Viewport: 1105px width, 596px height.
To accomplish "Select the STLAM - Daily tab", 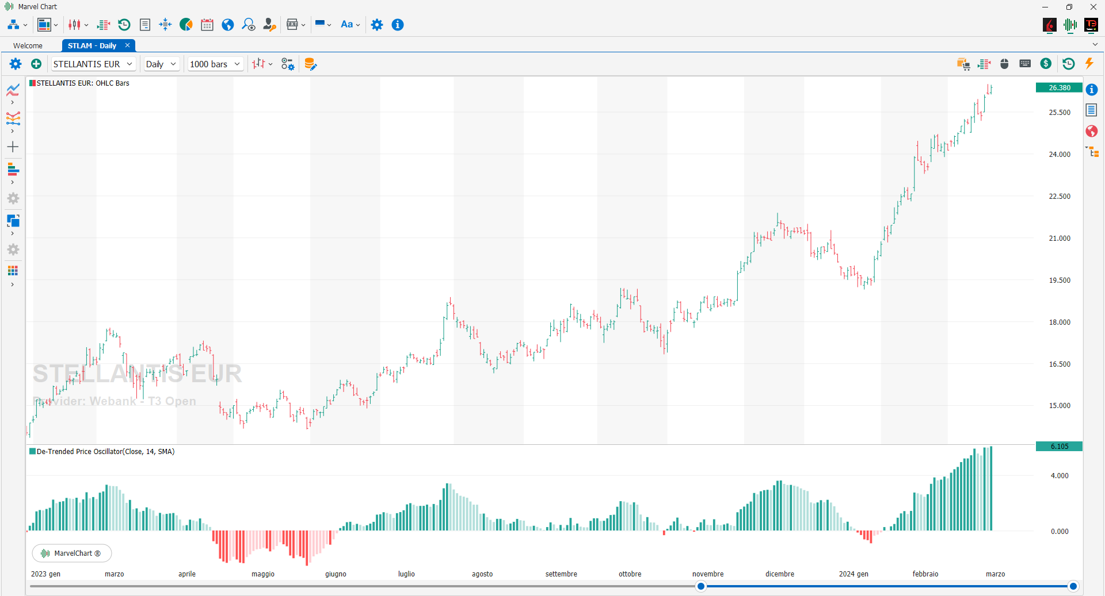I will [x=92, y=45].
